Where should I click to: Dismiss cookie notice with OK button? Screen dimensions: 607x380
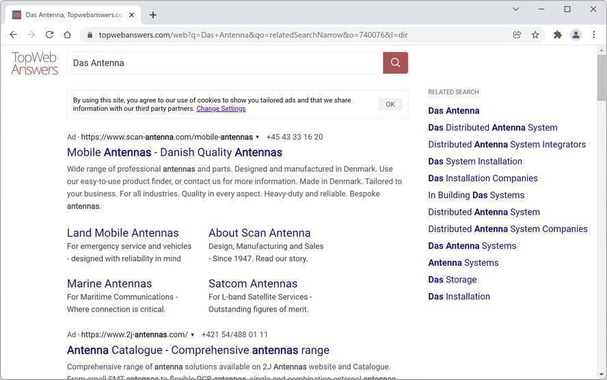click(x=390, y=105)
